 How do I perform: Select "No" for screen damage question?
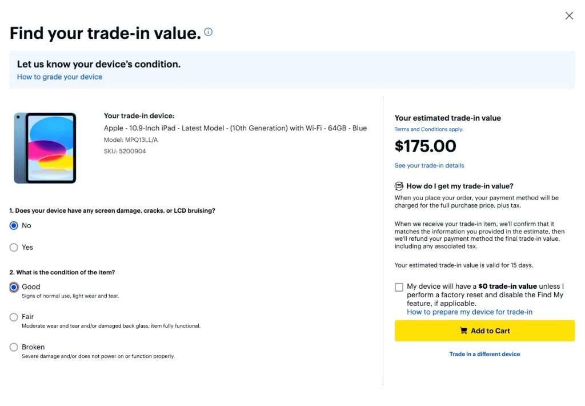point(14,225)
